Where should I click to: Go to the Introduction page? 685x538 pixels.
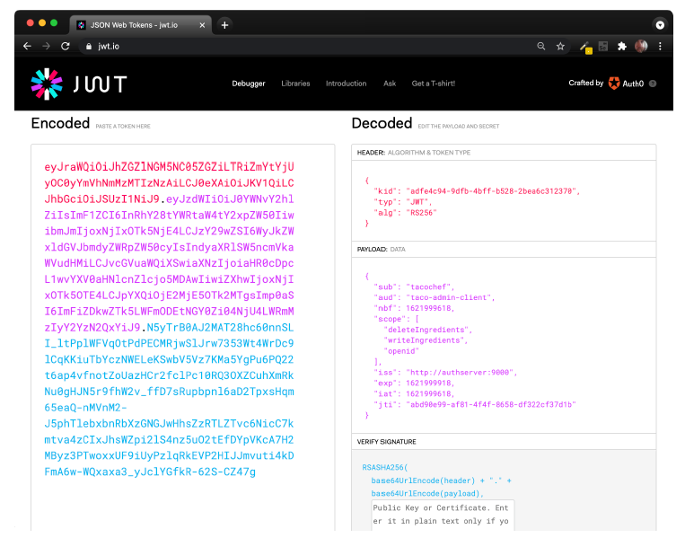tap(346, 84)
